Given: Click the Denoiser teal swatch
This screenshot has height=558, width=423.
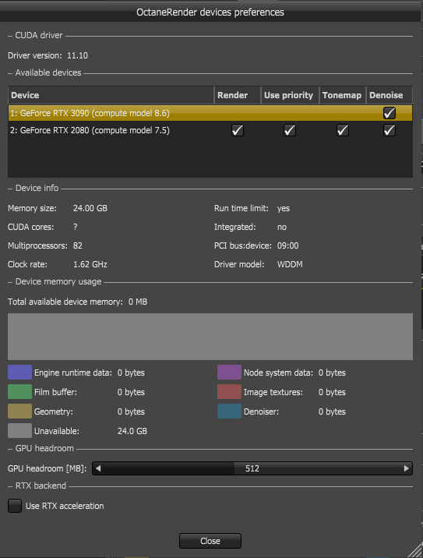Looking at the screenshot, I should 229,411.
